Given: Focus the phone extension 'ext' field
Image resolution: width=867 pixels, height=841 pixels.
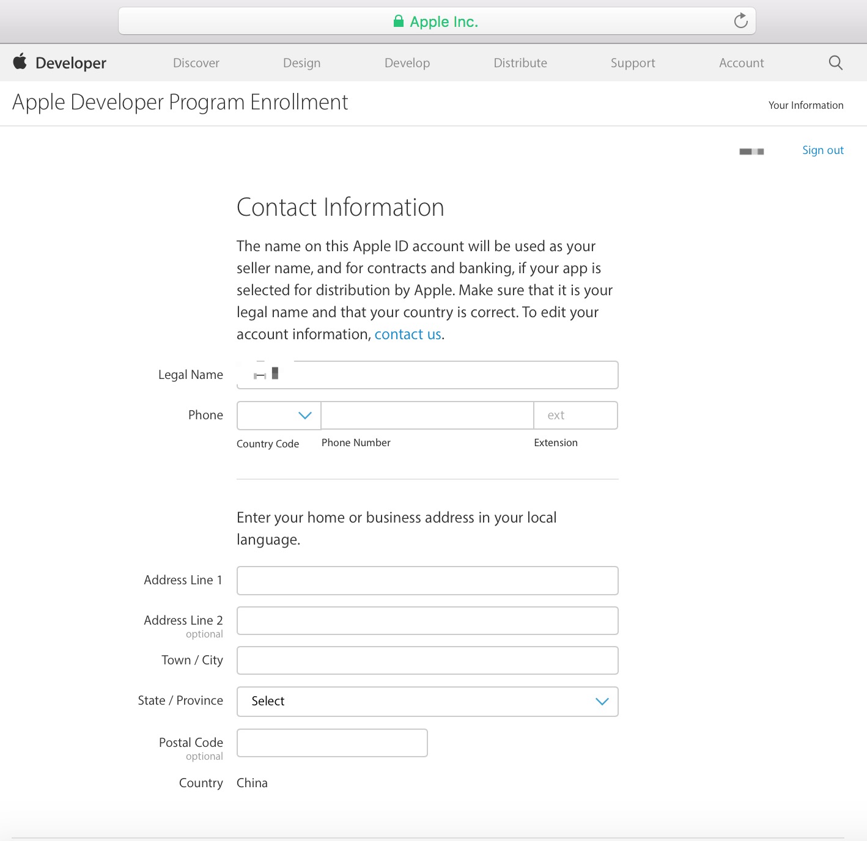Looking at the screenshot, I should coord(575,416).
